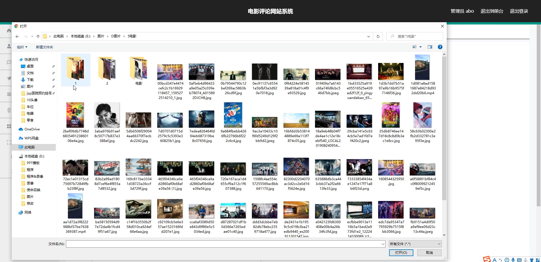Click the search box 搜索"5电影"

click(x=414, y=36)
